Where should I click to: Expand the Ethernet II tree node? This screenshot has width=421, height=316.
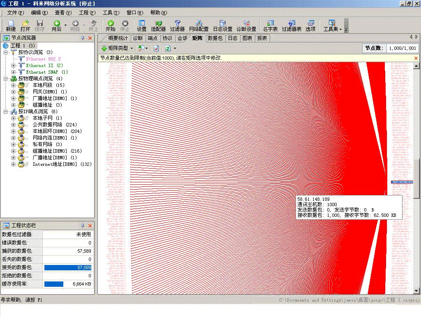click(x=14, y=65)
